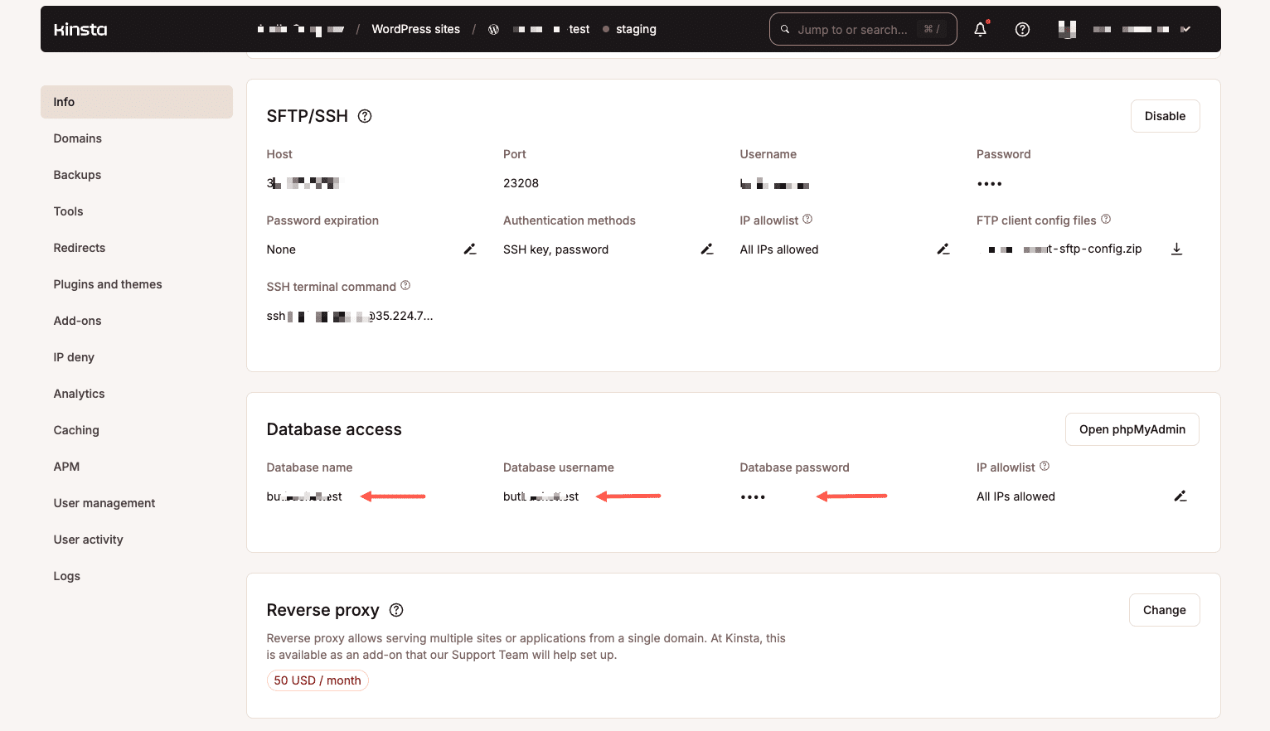
Task: Click the FTP client config files help icon
Action: 1106,219
